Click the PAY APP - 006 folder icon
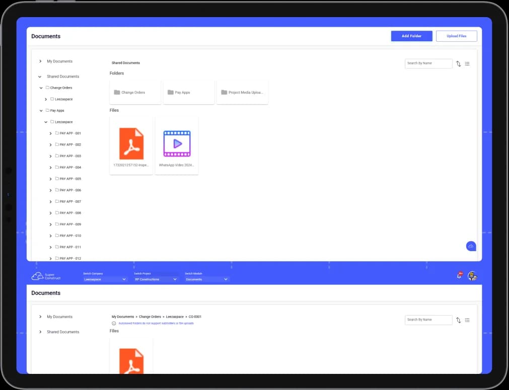Viewport: 509px width, 390px height. point(57,190)
